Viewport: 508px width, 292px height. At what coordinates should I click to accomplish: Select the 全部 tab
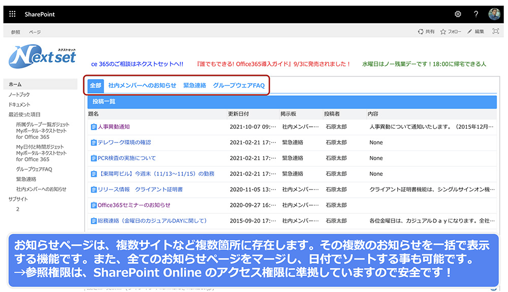[96, 85]
